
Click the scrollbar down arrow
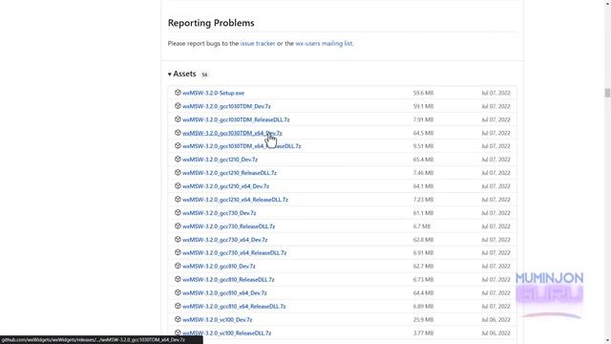607,340
